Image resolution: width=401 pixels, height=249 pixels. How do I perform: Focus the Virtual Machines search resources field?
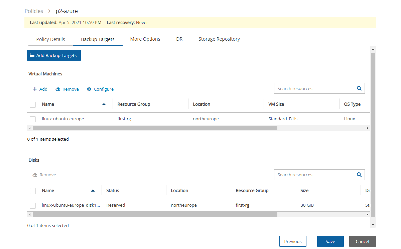click(x=314, y=88)
